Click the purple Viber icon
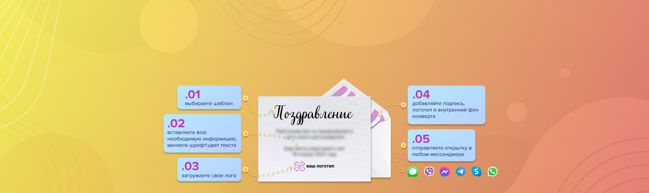The height and width of the screenshot is (193, 649). pos(429,172)
